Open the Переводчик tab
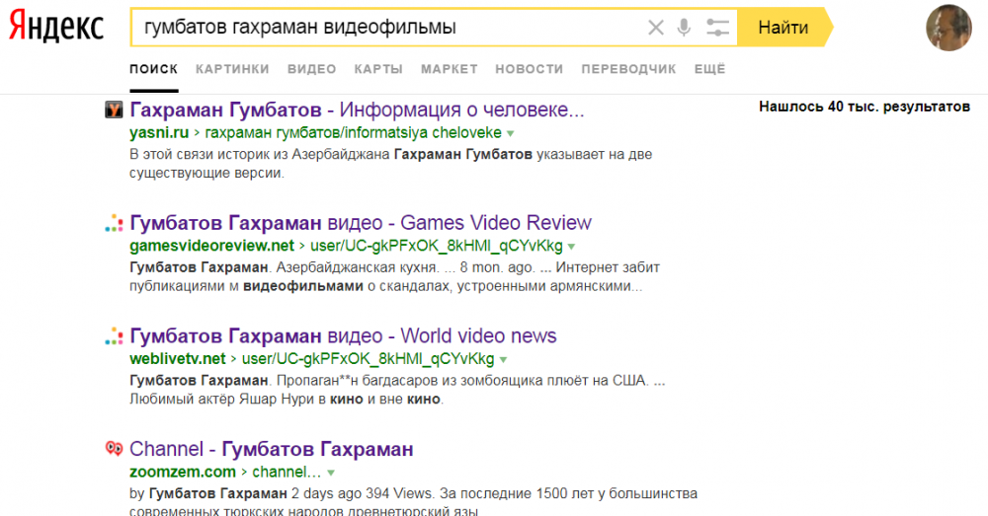The height and width of the screenshot is (516, 988). point(628,69)
